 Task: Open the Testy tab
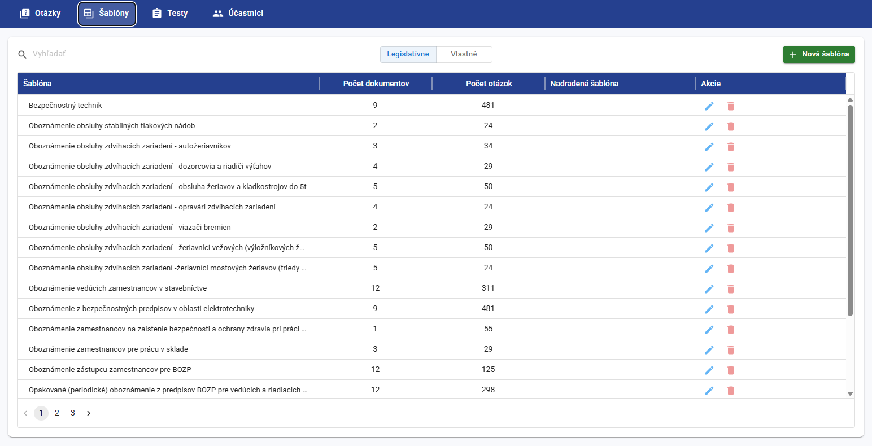[x=170, y=13]
